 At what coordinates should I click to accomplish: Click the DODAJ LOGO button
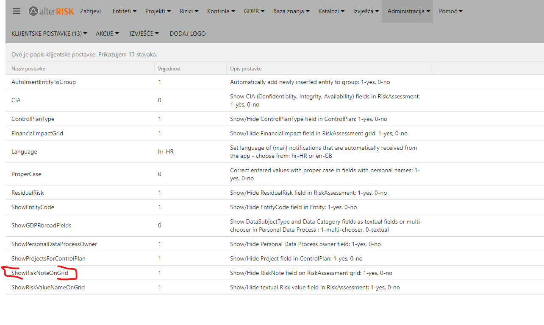coord(188,34)
